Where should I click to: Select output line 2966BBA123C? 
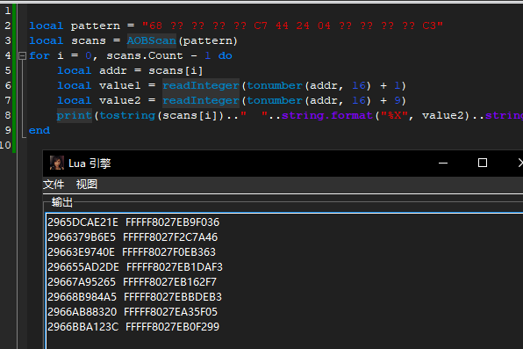[133, 327]
